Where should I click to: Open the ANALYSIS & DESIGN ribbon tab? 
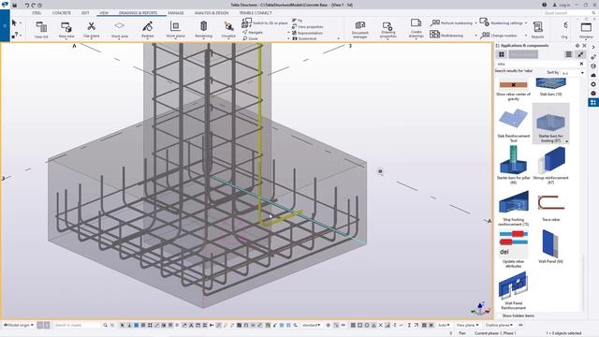[212, 13]
